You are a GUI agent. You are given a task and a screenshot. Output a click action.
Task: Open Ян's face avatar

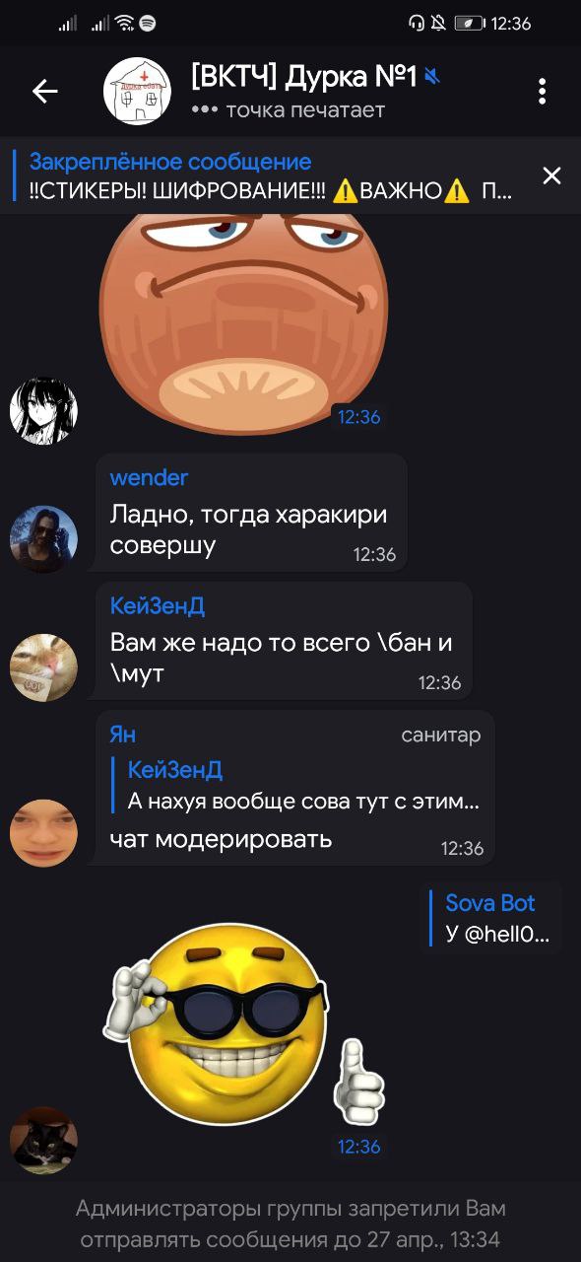pyautogui.click(x=43, y=833)
